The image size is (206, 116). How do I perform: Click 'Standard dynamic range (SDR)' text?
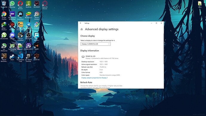point(110,75)
